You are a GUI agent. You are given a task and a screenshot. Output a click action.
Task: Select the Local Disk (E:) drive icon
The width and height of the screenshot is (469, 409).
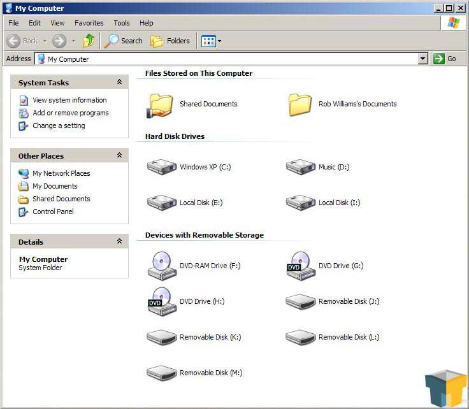tap(161, 203)
